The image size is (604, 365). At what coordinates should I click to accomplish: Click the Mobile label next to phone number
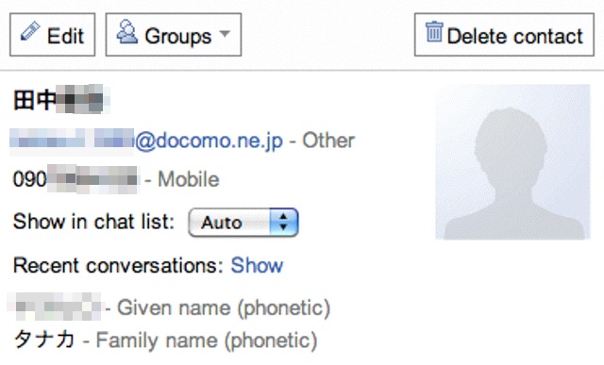[189, 179]
